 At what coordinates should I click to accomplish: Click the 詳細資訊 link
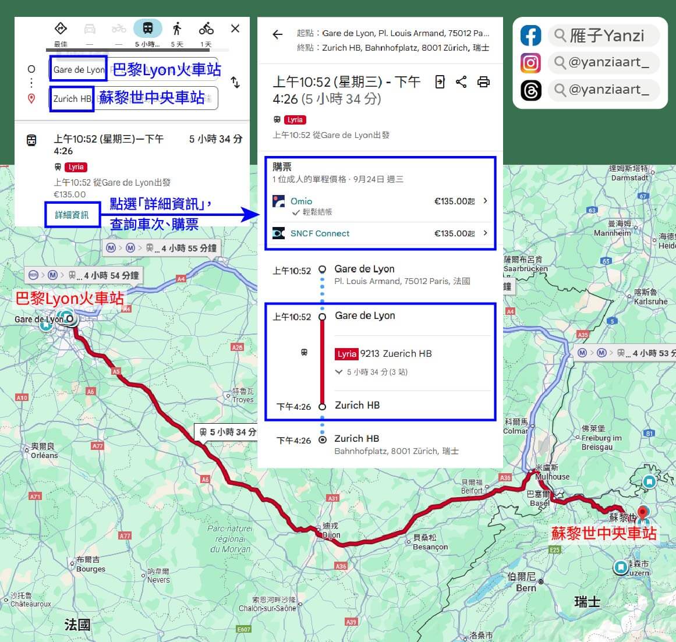pos(72,215)
